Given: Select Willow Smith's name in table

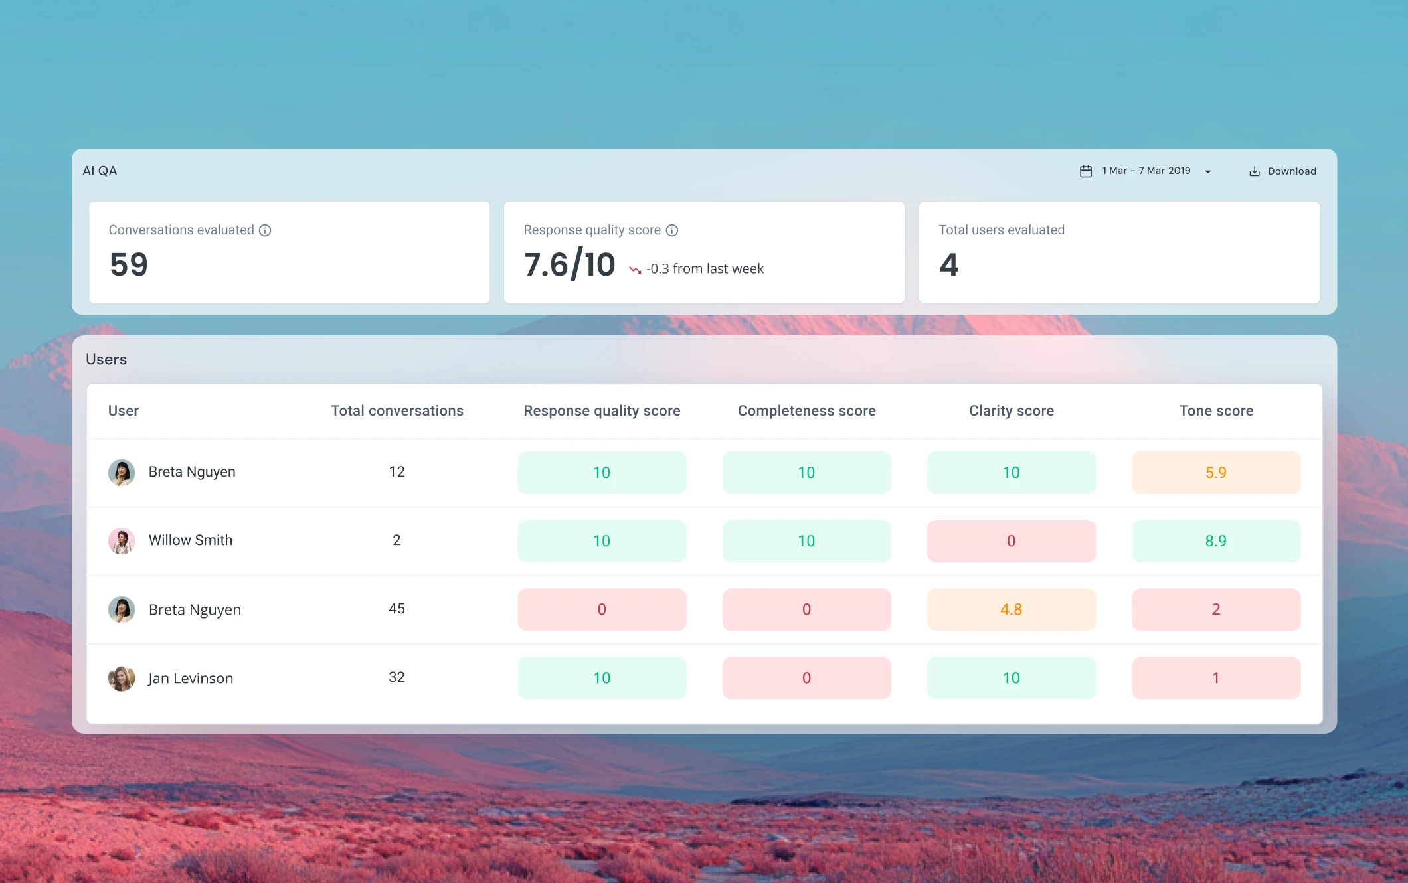Looking at the screenshot, I should pyautogui.click(x=191, y=540).
